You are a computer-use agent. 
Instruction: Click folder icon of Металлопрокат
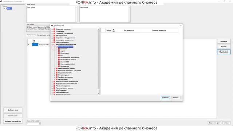(57, 75)
